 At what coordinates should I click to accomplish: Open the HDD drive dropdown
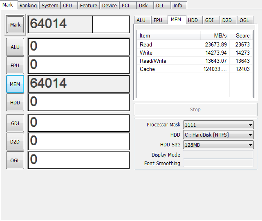tap(218, 135)
